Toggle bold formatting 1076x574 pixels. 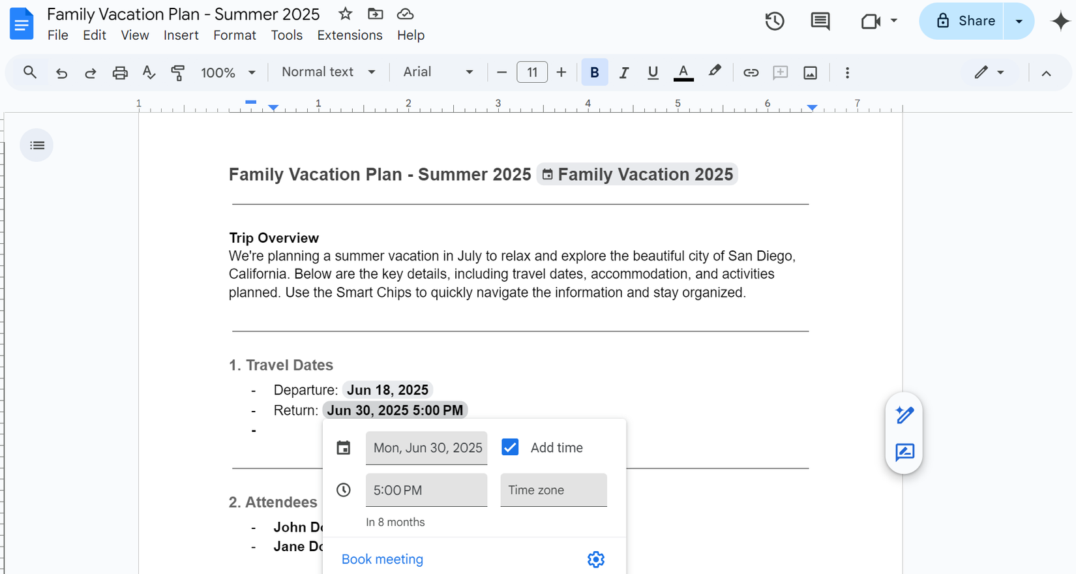pyautogui.click(x=594, y=72)
